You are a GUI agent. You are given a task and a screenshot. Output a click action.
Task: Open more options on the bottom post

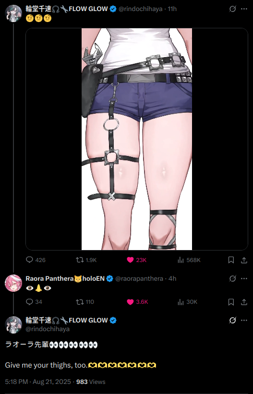tap(244, 320)
